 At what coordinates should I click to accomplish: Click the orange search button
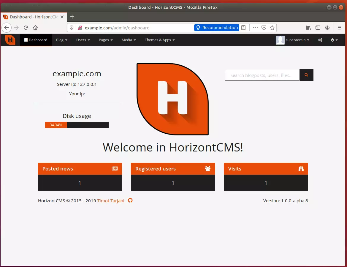coord(306,75)
